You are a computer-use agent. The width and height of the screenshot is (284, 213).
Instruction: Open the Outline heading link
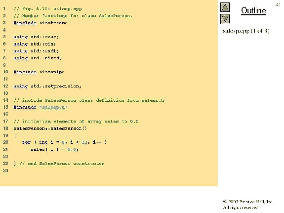click(x=253, y=11)
